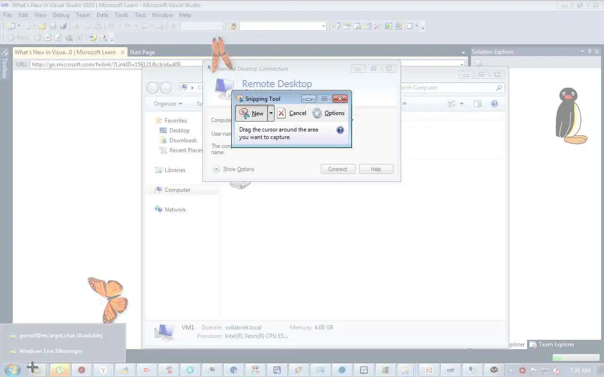
Task: Click the Refresh browser icon
Action: (x=58, y=38)
